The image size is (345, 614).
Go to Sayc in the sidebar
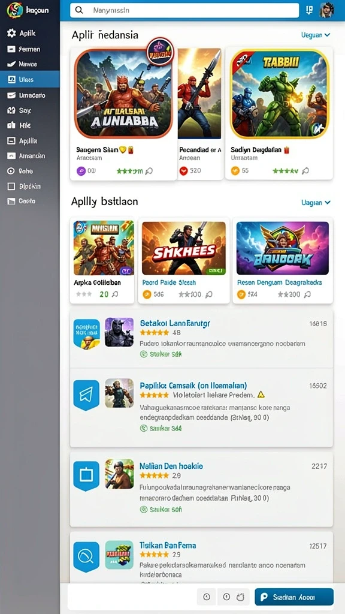(x=30, y=110)
